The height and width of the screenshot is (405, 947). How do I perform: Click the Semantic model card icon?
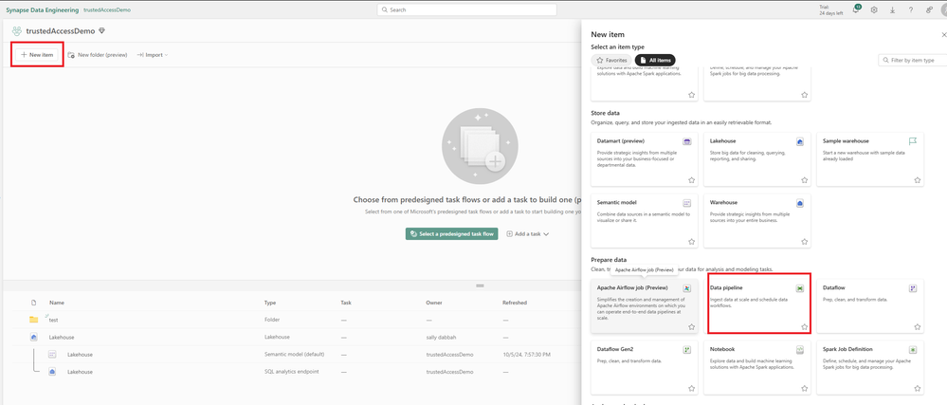pos(686,203)
